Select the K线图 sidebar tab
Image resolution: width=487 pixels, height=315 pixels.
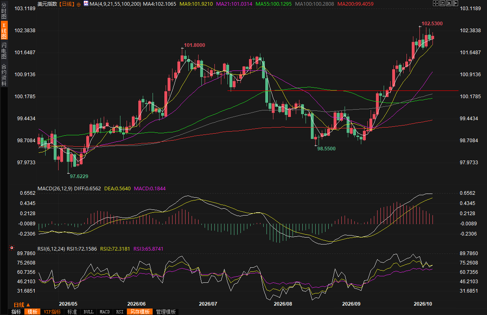pyautogui.click(x=4, y=31)
